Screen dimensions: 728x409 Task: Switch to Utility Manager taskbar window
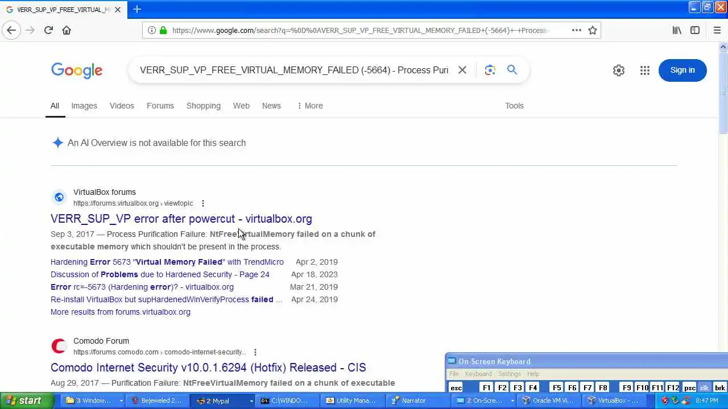click(x=351, y=400)
